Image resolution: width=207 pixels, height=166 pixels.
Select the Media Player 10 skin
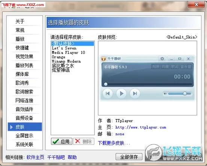click(68, 52)
